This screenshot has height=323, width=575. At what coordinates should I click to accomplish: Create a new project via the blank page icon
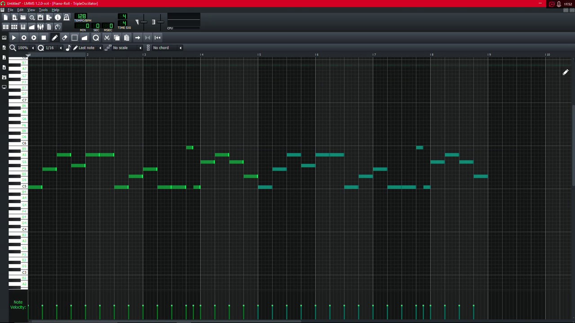point(5,17)
